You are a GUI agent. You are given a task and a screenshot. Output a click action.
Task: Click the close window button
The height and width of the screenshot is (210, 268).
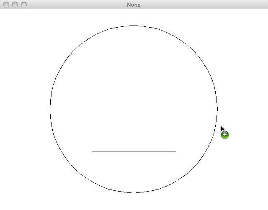6,5
